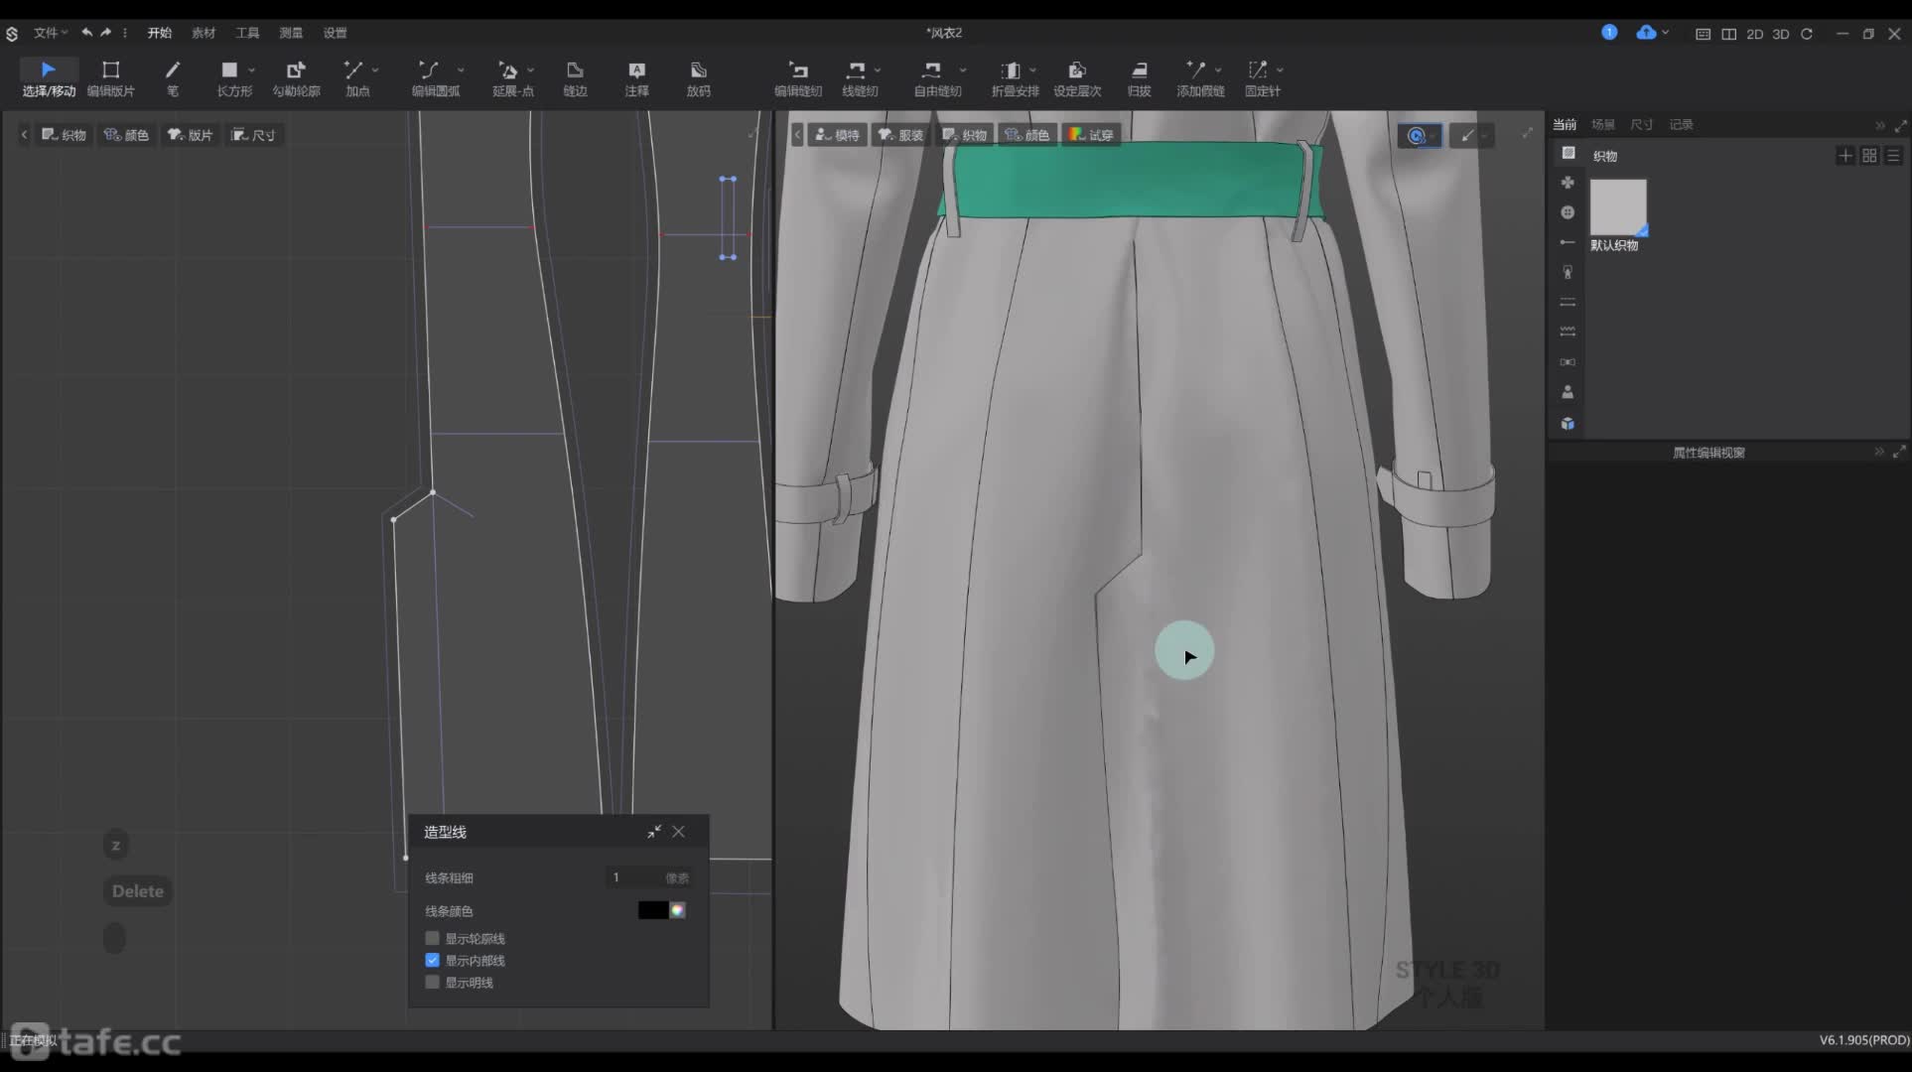Expand the 线缝纫 tool dropdown arrow
This screenshot has height=1072, width=1912.
(x=878, y=69)
